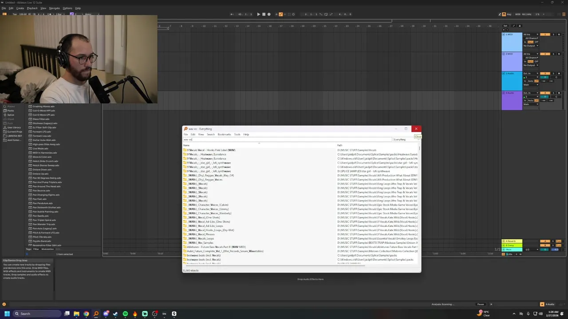Click folder icon of Vox_Samples result
The width and height of the screenshot is (568, 319).
point(185,243)
